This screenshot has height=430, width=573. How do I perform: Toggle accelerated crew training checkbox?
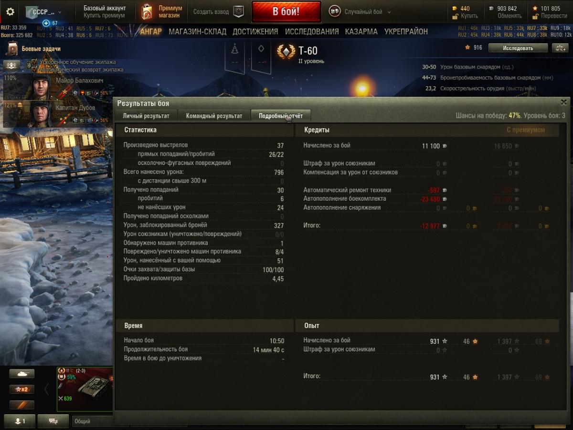point(34,62)
